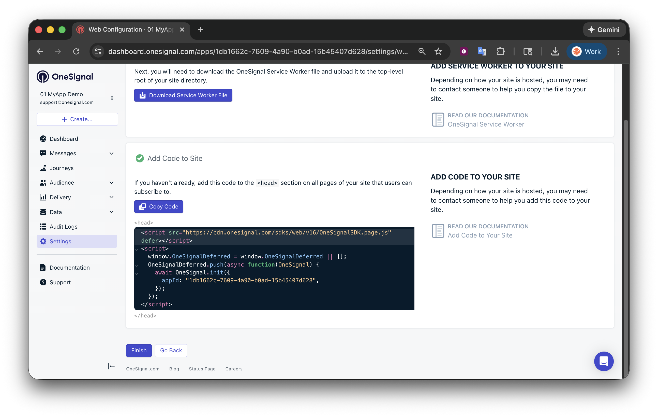Bookmark page with star icon

point(438,51)
